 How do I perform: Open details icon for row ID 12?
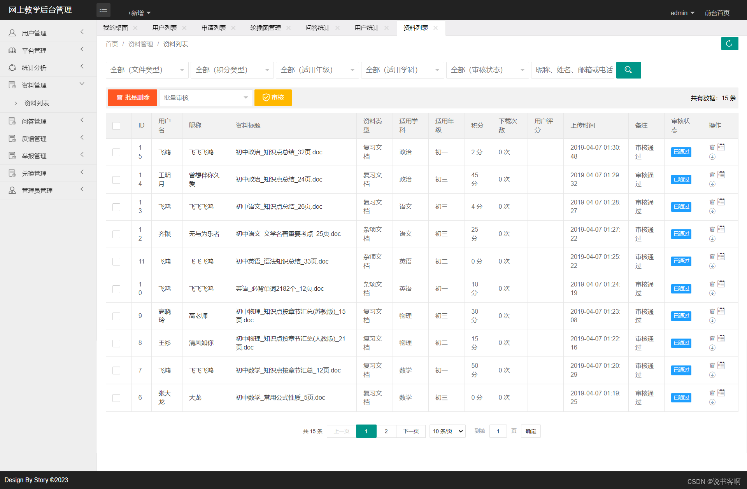click(721, 229)
